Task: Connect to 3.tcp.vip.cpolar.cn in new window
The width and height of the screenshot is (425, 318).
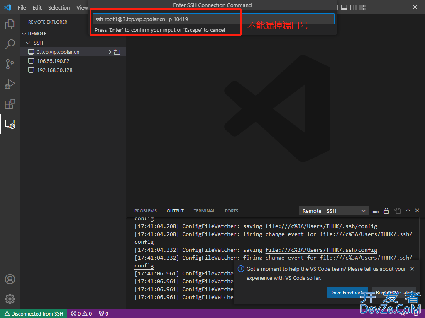Action: coord(117,52)
